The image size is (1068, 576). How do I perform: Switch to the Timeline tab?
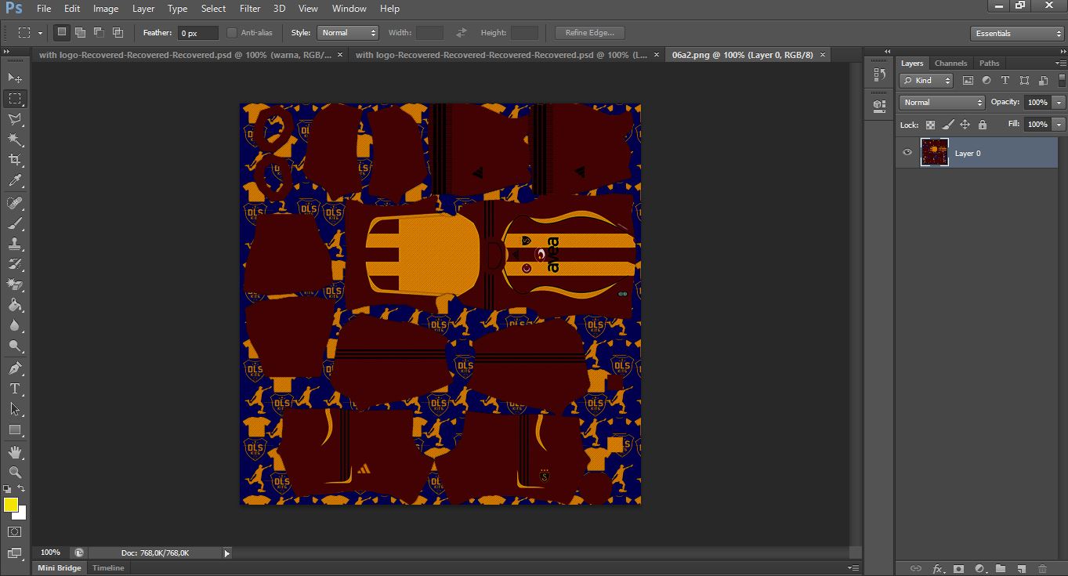coord(108,567)
